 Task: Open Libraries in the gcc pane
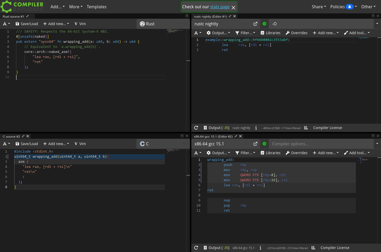[x=270, y=153]
